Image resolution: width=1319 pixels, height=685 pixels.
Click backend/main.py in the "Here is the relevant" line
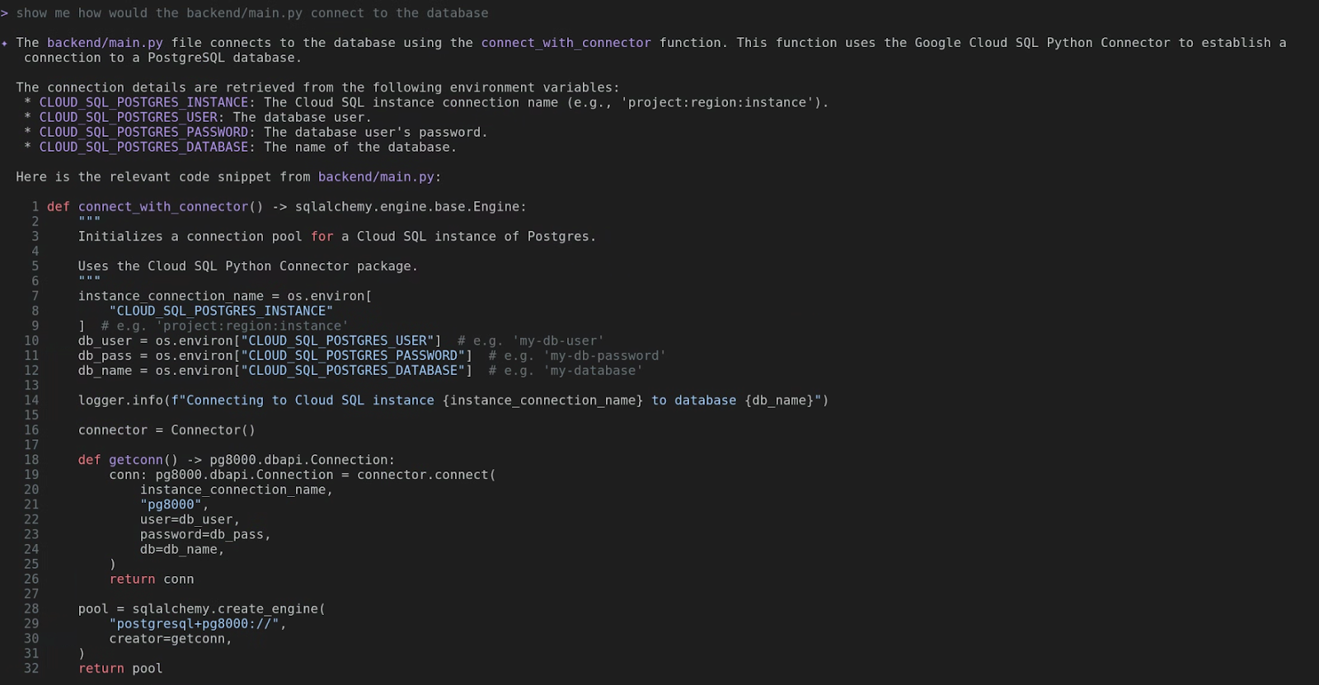pyautogui.click(x=376, y=177)
